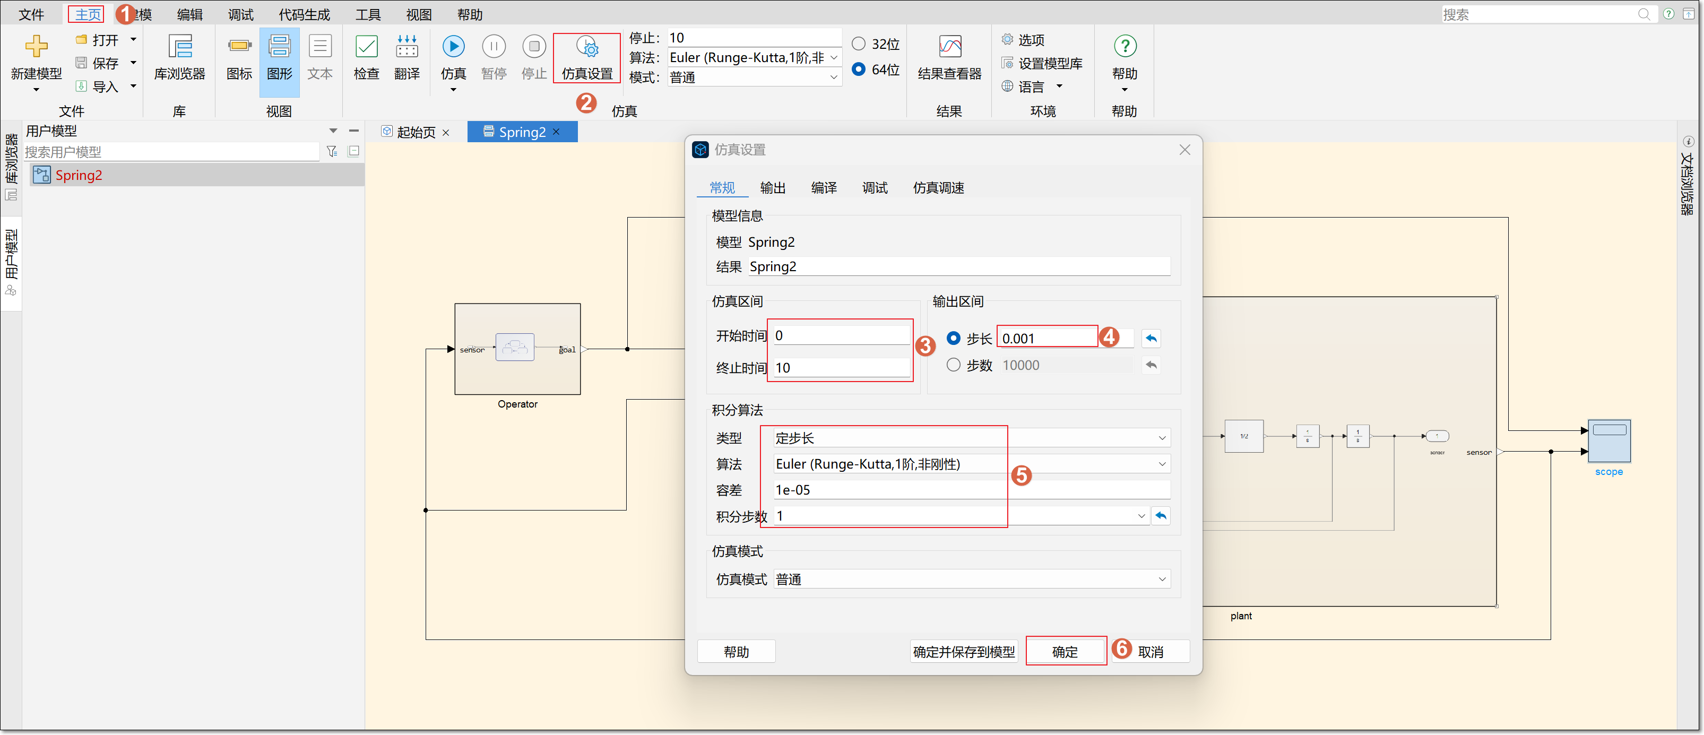Viewport: 1704px width, 735px height.
Task: Open Simulation Settings (仿真设置) in ribbon
Action: click(587, 58)
